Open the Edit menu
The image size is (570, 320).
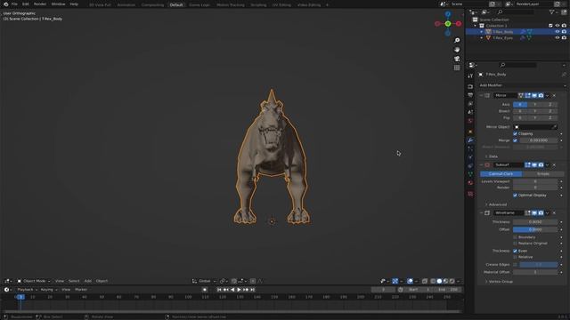[26, 4]
